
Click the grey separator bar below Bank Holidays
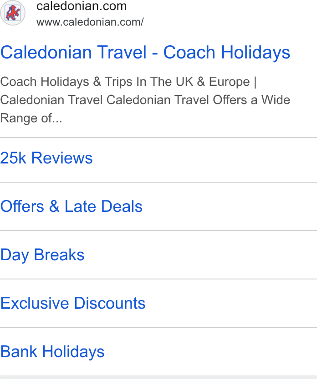coord(158,377)
